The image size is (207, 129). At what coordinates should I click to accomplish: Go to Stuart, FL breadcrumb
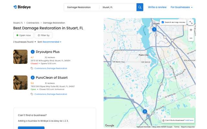(x=18, y=23)
